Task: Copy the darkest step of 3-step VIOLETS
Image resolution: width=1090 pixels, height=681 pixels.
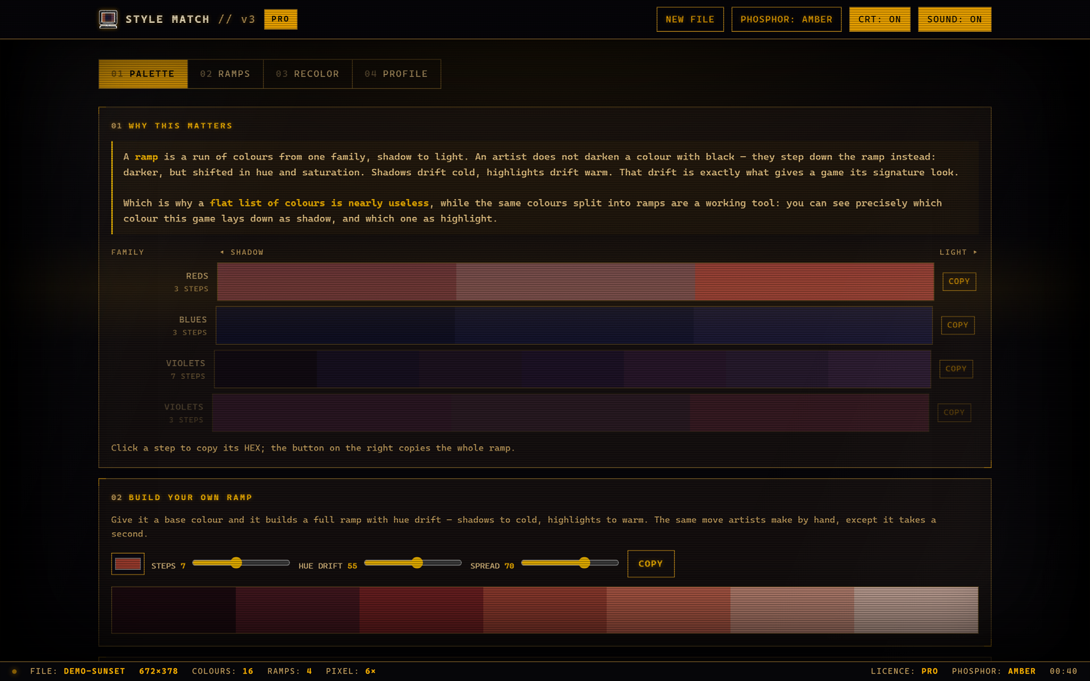Action: pos(332,413)
